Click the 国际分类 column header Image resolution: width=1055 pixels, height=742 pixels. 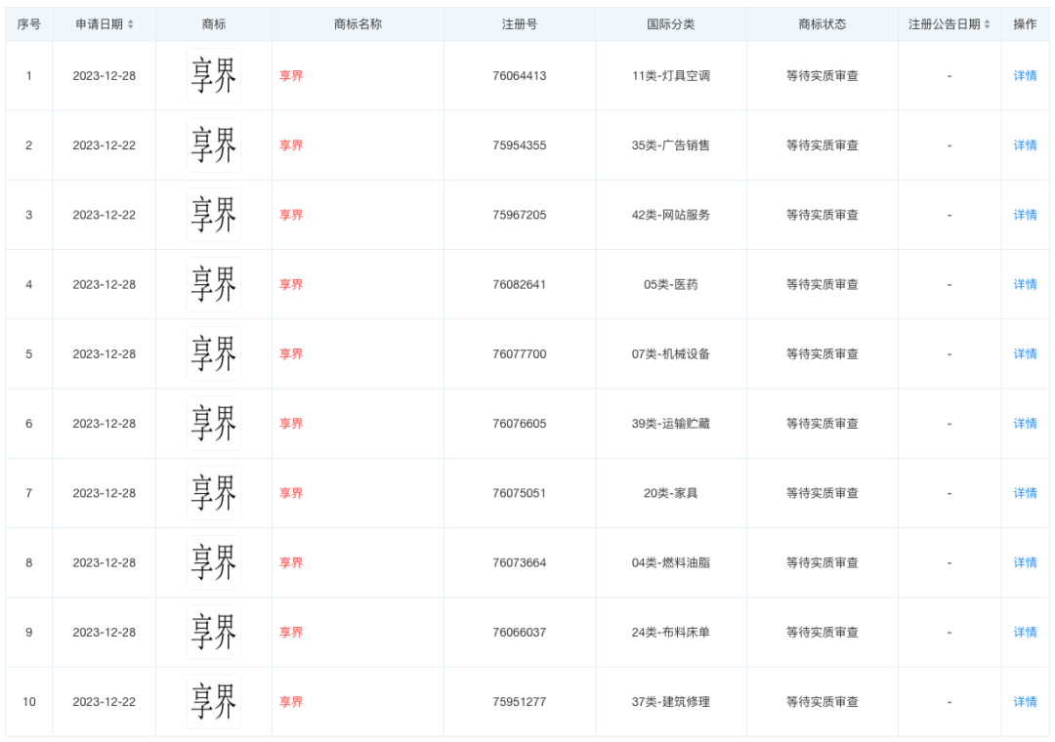(671, 24)
